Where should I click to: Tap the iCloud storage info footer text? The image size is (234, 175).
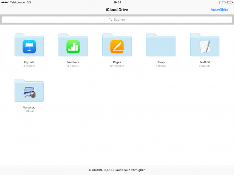coord(117,170)
